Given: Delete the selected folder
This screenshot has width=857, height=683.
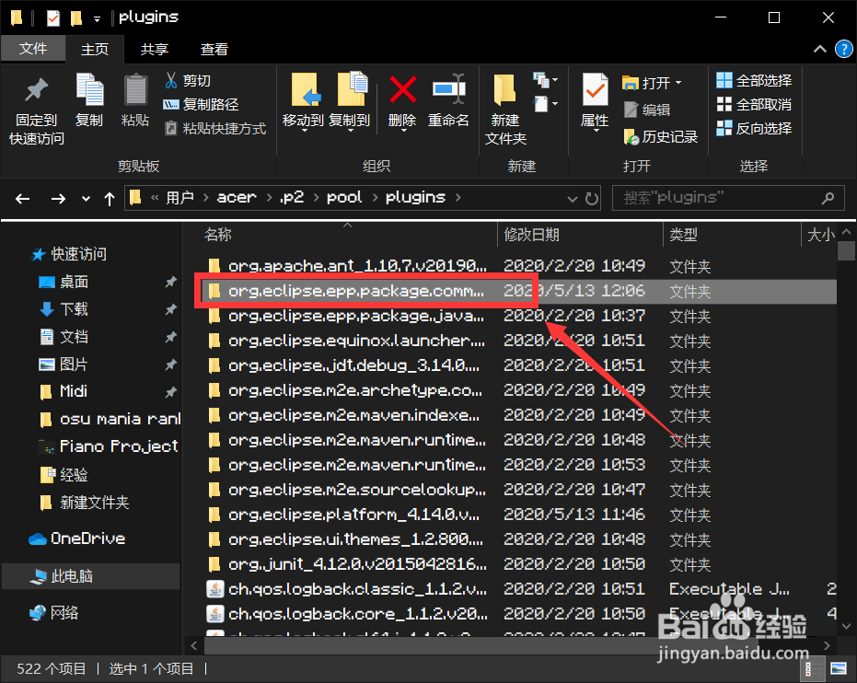Looking at the screenshot, I should click(x=402, y=102).
